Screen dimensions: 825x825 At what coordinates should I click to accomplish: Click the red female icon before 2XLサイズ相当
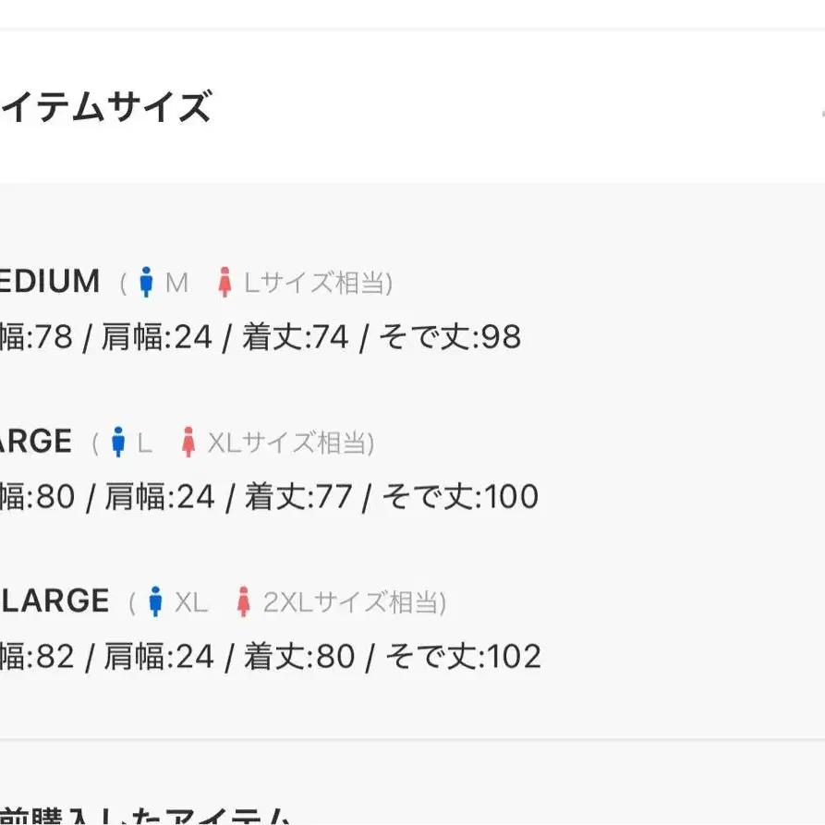243,601
